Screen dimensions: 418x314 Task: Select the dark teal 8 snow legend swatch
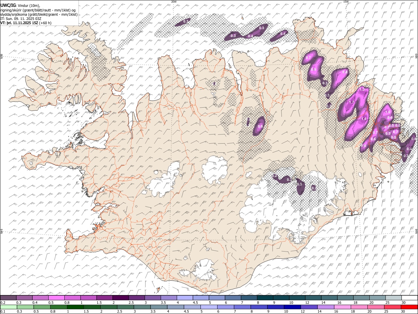pyautogui.click(x=265, y=298)
